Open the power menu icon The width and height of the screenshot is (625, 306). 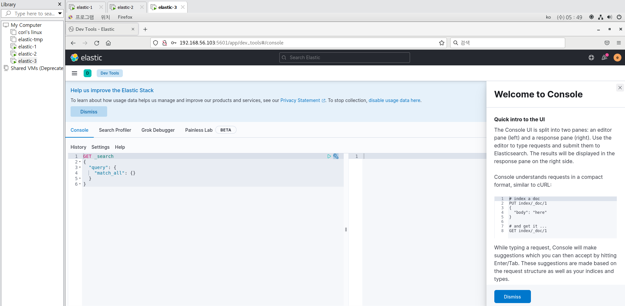619,17
